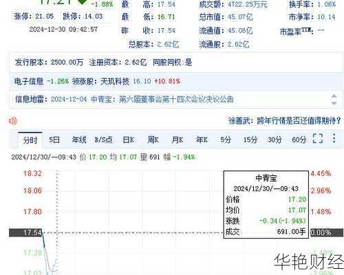Open fullscreen chart view icon
The height and width of the screenshot is (275, 344).
(318, 138)
